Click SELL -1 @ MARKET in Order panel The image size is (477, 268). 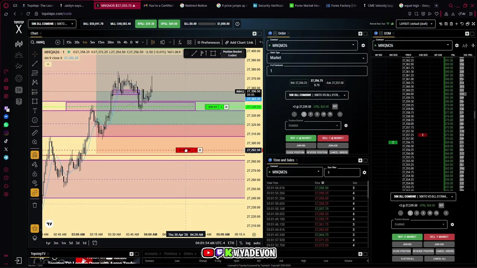(x=333, y=138)
